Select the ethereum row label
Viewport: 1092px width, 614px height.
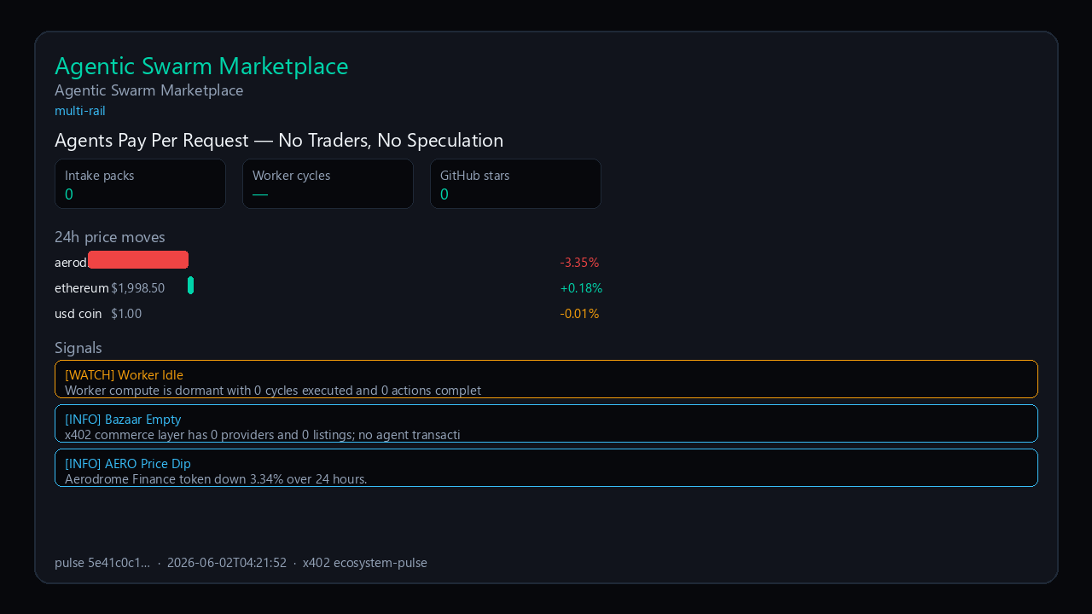[x=82, y=288]
